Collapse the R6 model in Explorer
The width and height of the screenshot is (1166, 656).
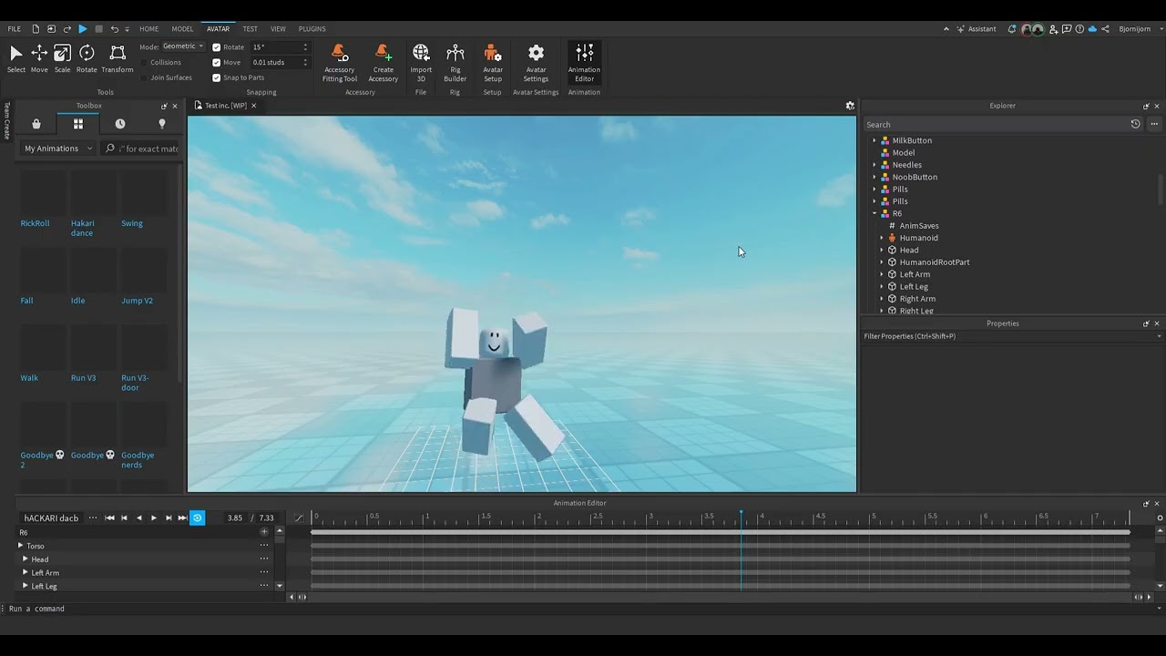pyautogui.click(x=874, y=213)
